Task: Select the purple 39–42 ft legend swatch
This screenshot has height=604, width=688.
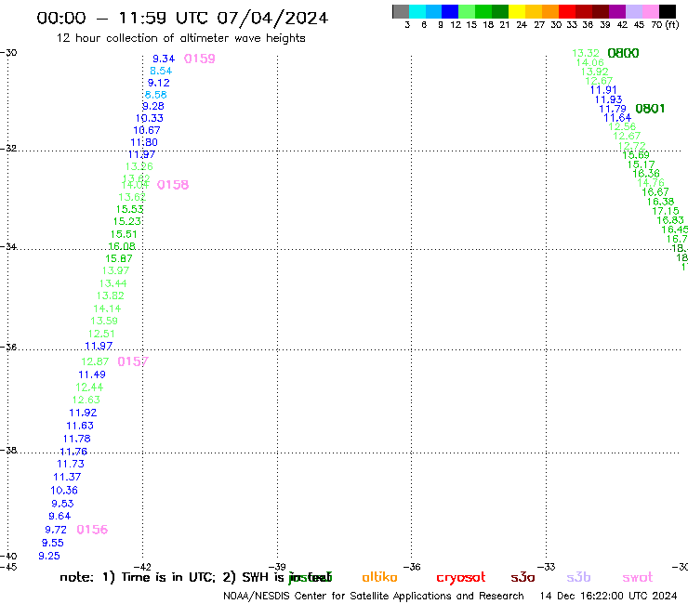Action: point(617,11)
